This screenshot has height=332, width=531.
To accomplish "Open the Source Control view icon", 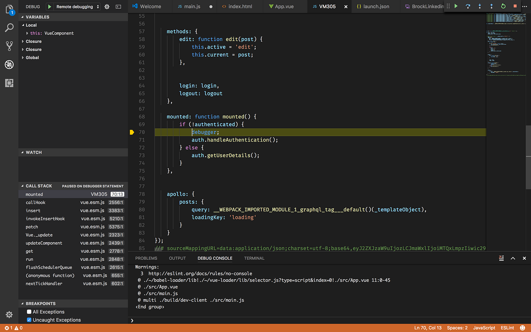I will point(9,46).
